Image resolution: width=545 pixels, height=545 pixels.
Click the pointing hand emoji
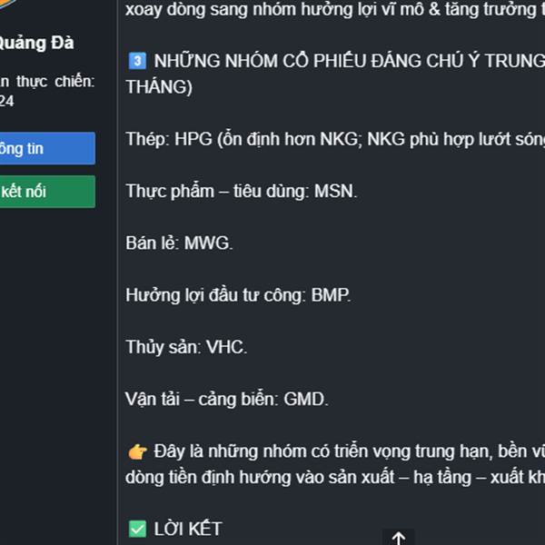137,451
